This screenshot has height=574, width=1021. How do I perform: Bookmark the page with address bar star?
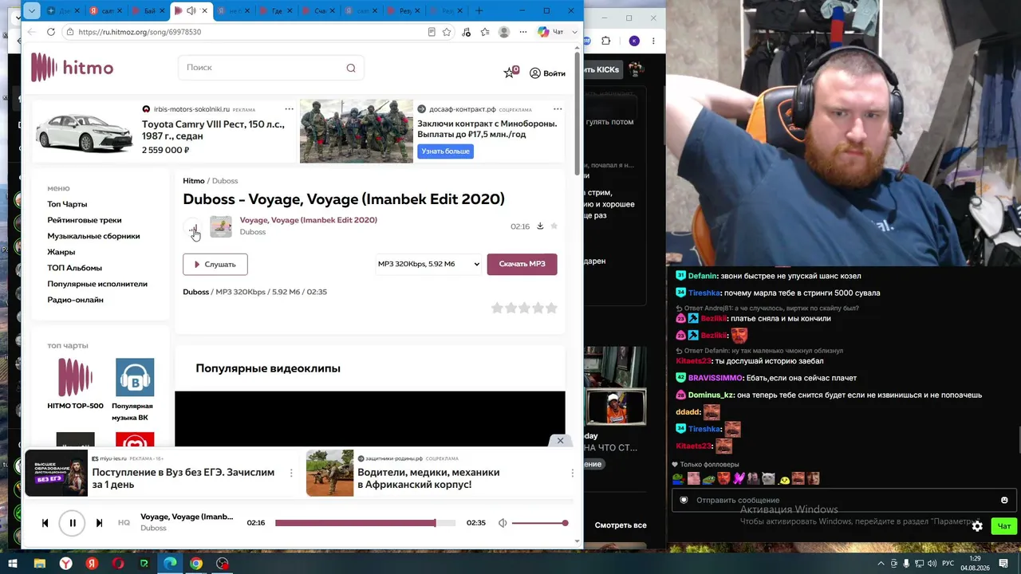point(447,32)
